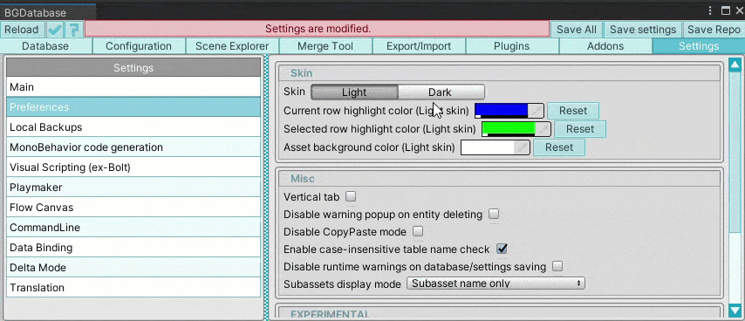Open the Plugins tab
The height and width of the screenshot is (321, 745).
pyautogui.click(x=512, y=46)
